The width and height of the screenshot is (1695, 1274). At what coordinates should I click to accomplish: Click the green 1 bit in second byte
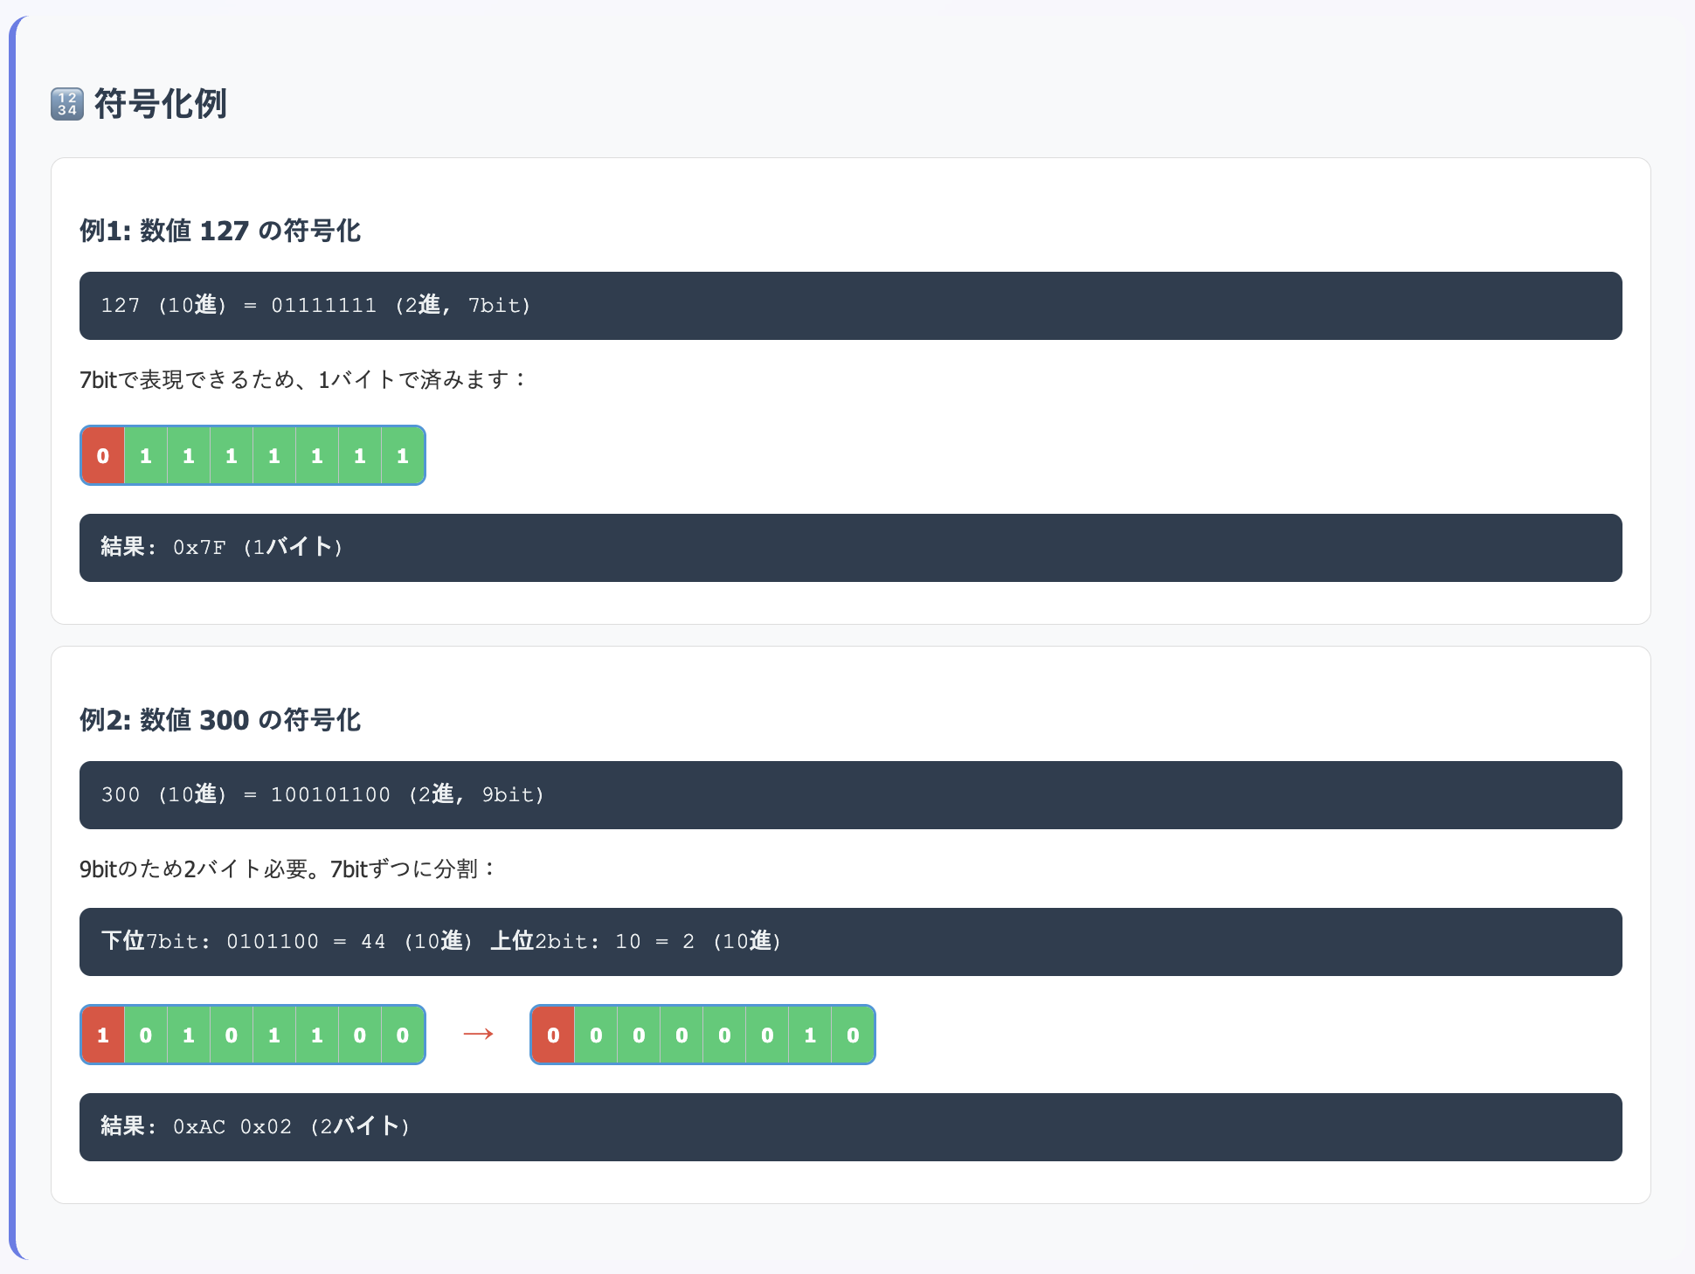[810, 1035]
